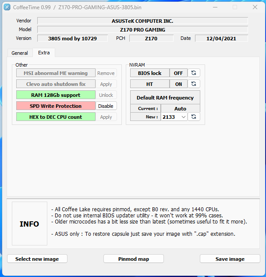Viewport: 266px width, 277px height.
Task: Click Remove for MSI abnormal ME warning
Action: (x=106, y=73)
